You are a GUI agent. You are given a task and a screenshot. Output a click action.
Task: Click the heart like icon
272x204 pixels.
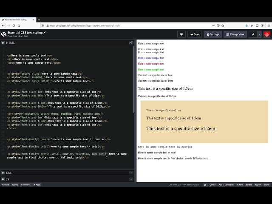point(181,34)
